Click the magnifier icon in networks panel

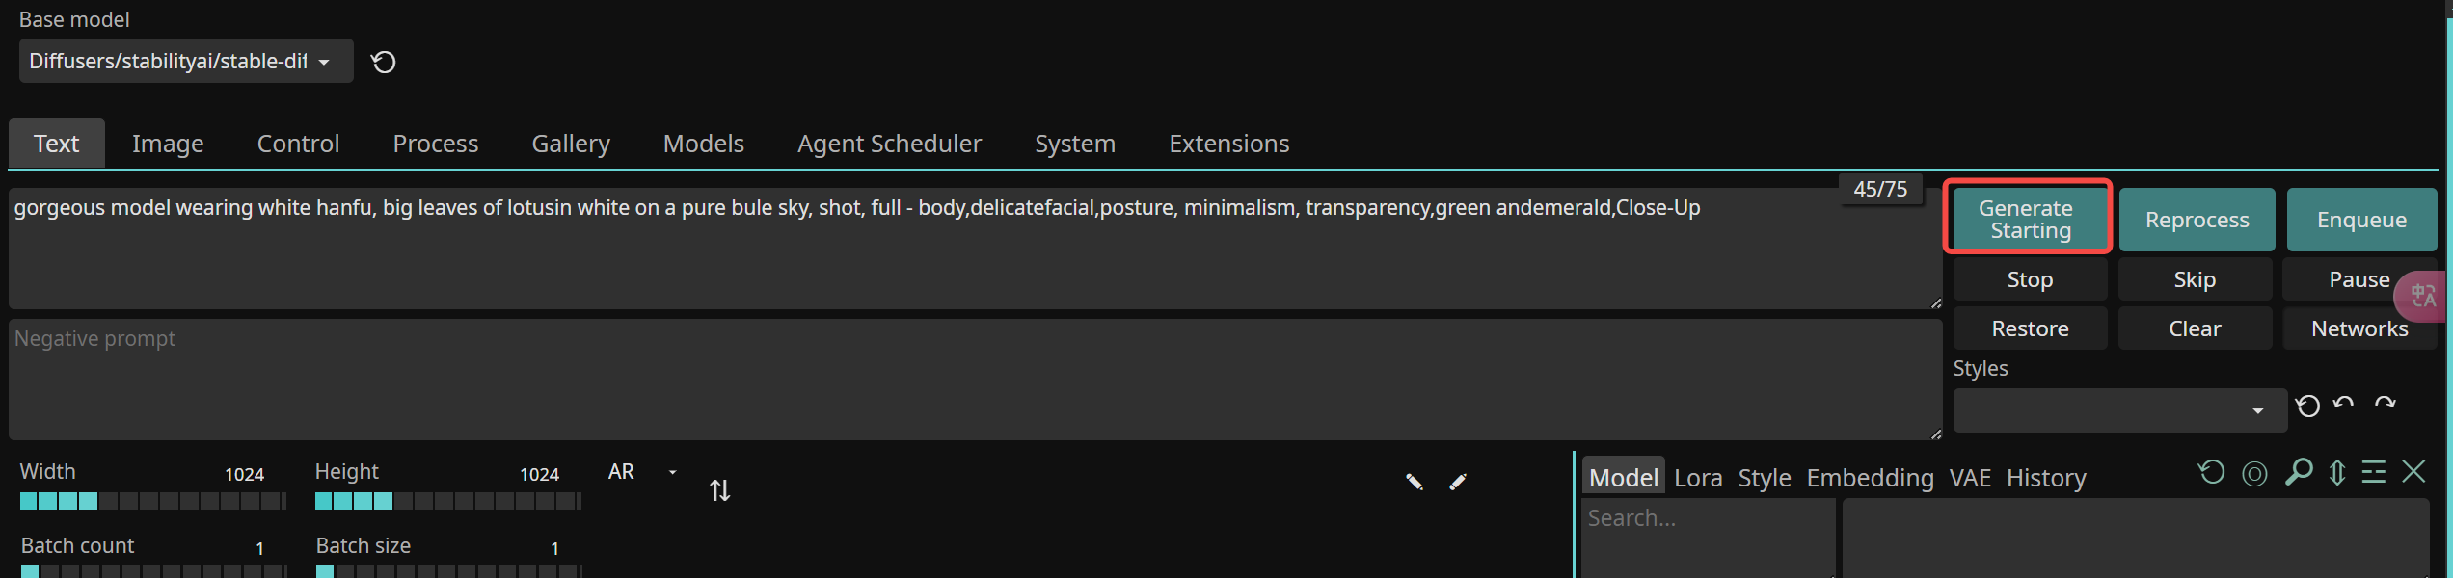pos(2299,472)
